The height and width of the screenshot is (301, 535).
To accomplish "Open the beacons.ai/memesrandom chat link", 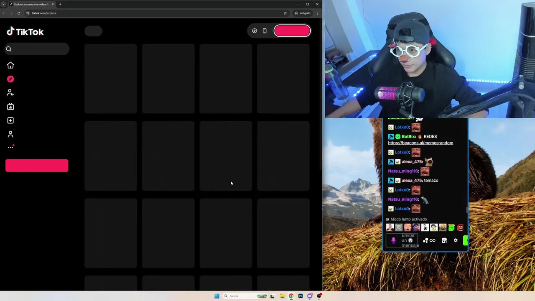I will pos(420,143).
